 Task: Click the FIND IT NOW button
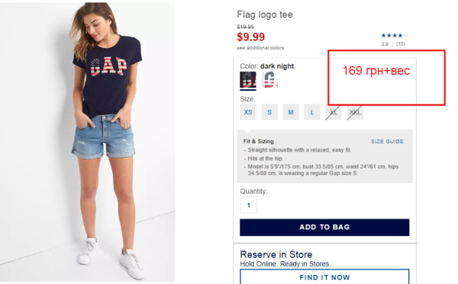coord(324,276)
